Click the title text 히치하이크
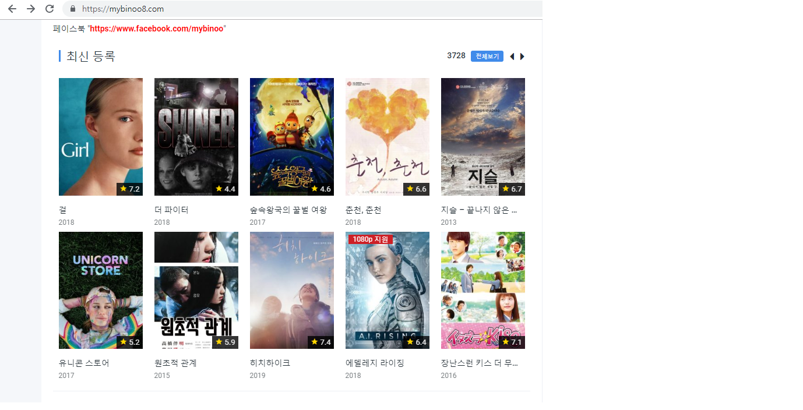Image resolution: width=803 pixels, height=410 pixels. [x=270, y=363]
